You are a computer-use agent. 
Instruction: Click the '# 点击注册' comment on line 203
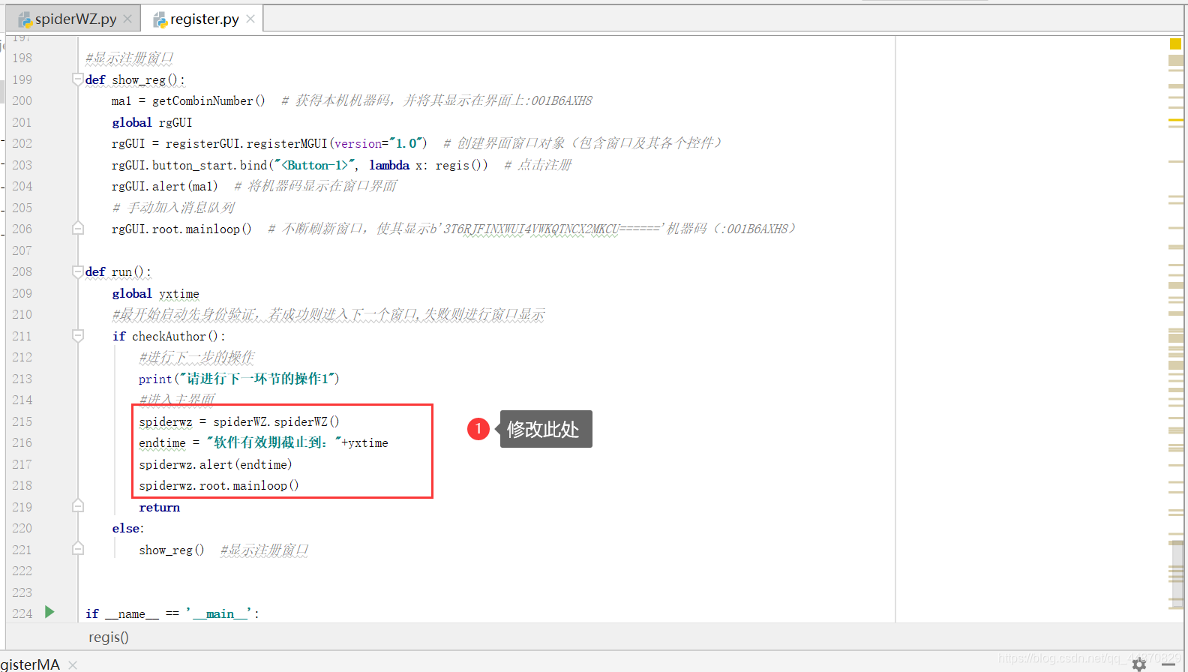(538, 165)
